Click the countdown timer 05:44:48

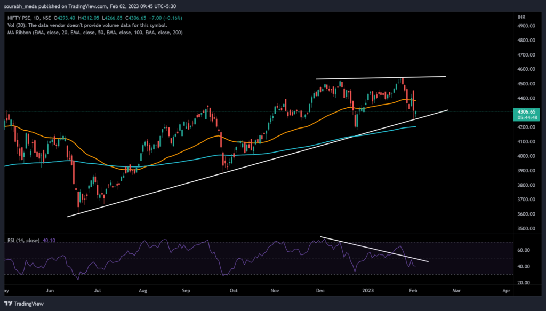pyautogui.click(x=526, y=118)
